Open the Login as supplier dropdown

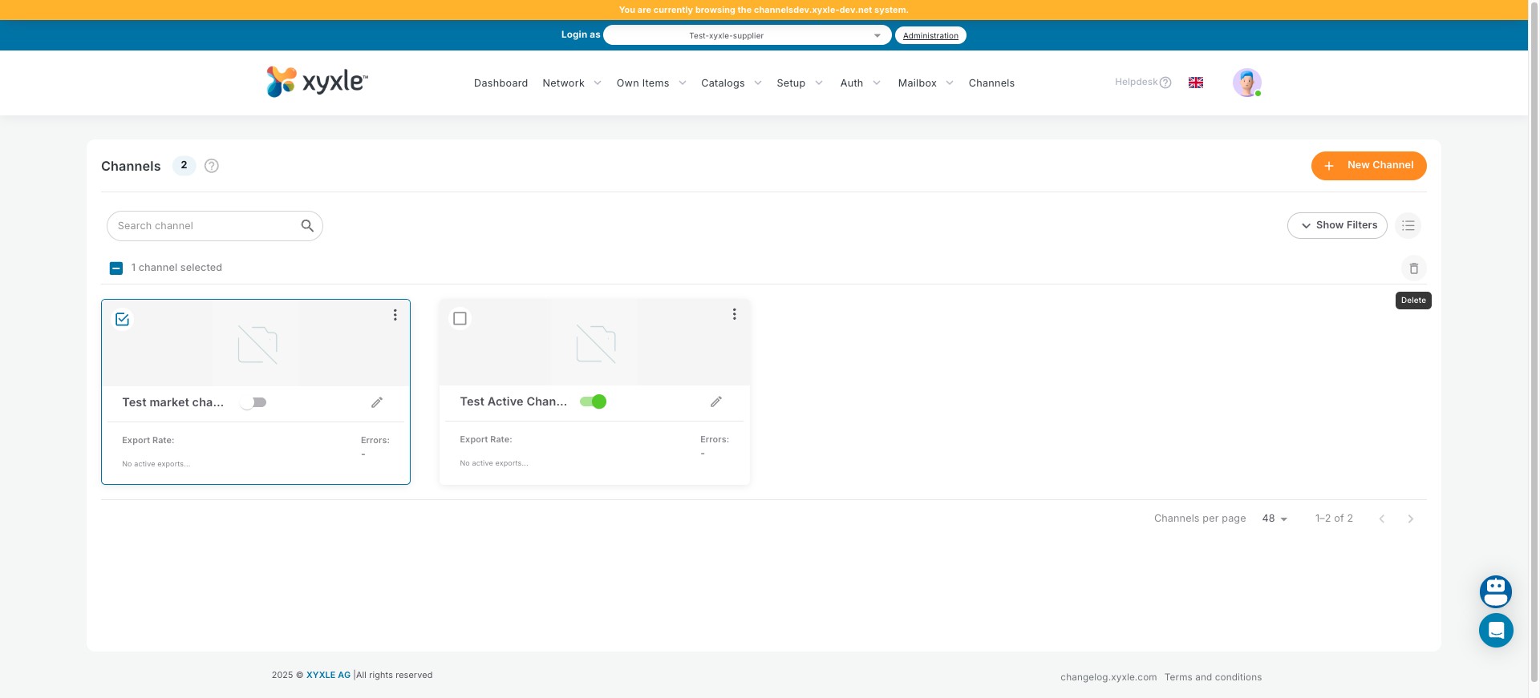tap(746, 35)
